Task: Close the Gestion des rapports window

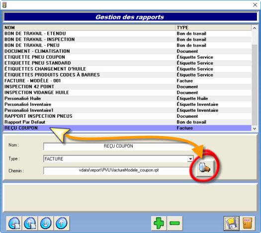Action: [255, 5]
